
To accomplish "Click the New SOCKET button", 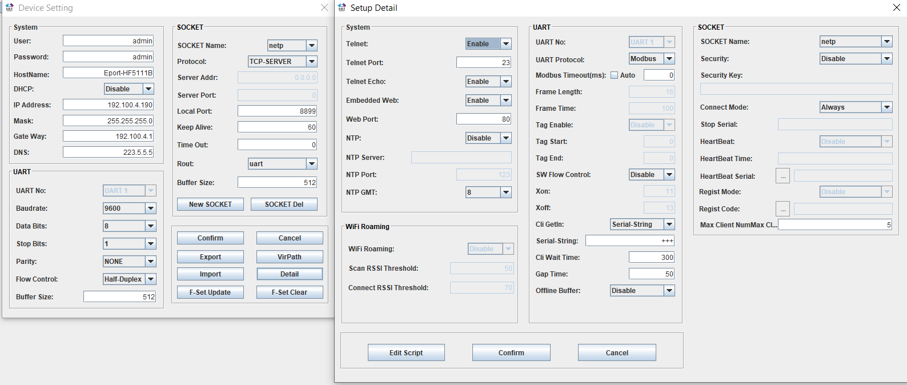I will 210,204.
